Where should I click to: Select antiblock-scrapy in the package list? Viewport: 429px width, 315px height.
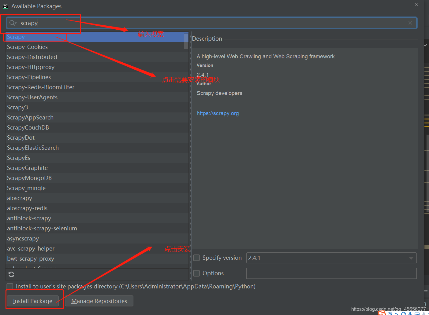(97, 218)
